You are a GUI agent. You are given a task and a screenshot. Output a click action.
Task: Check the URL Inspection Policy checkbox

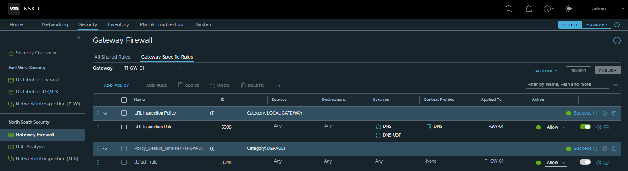[x=124, y=113]
